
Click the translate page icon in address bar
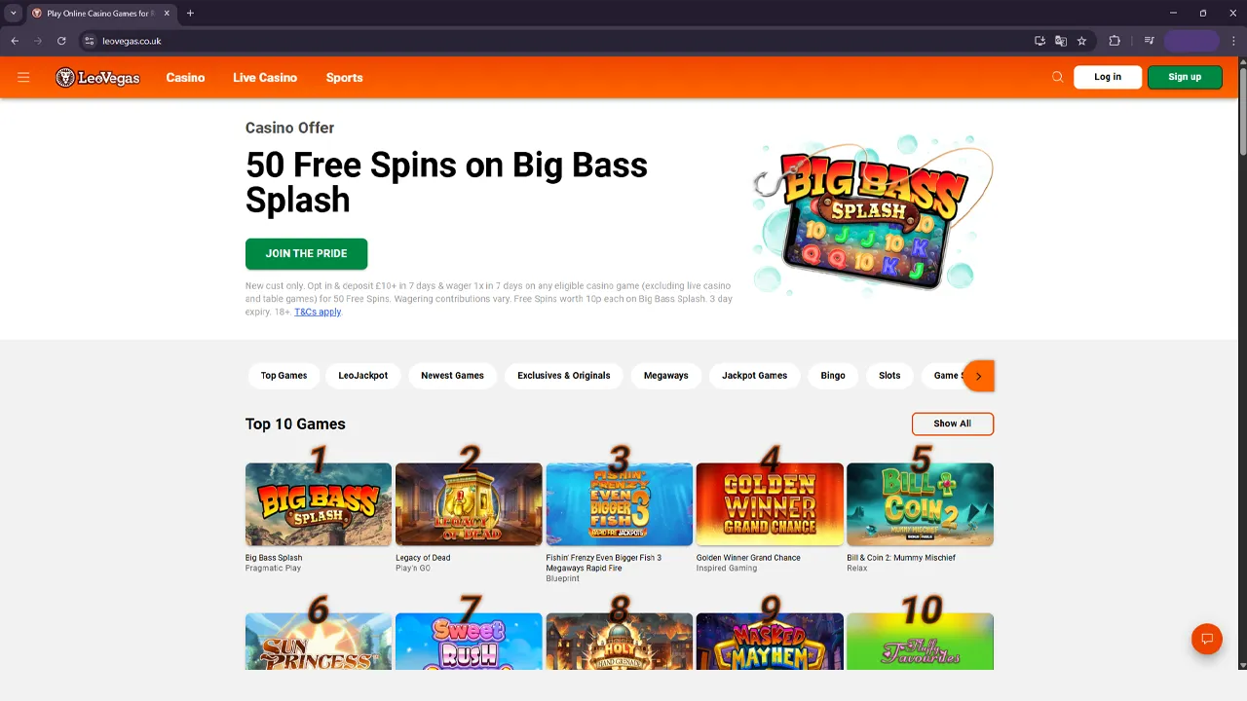tap(1061, 41)
